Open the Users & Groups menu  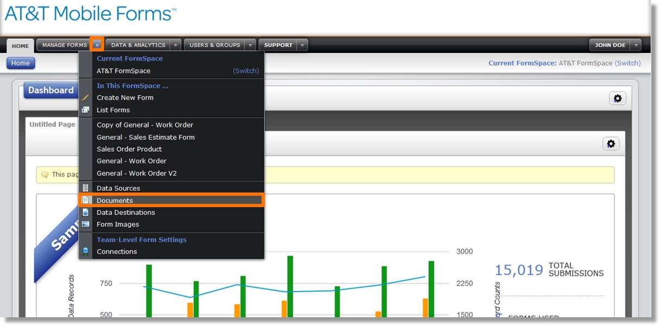pos(214,45)
